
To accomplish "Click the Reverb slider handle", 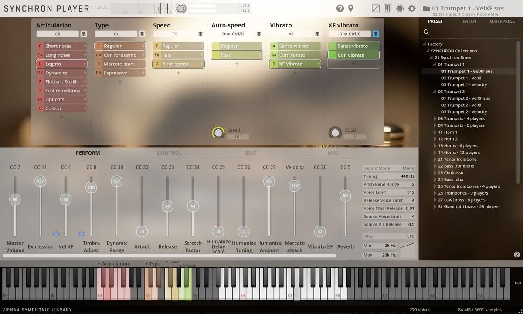I will pos(345,196).
